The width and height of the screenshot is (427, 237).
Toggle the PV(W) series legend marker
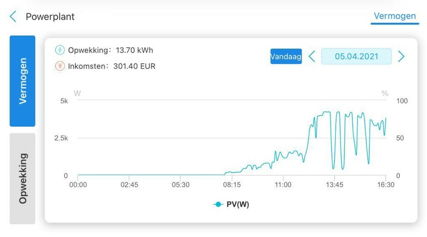pyautogui.click(x=218, y=205)
